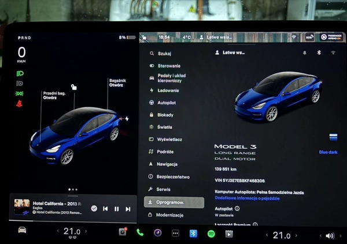Skip to the previous track

click(105, 209)
